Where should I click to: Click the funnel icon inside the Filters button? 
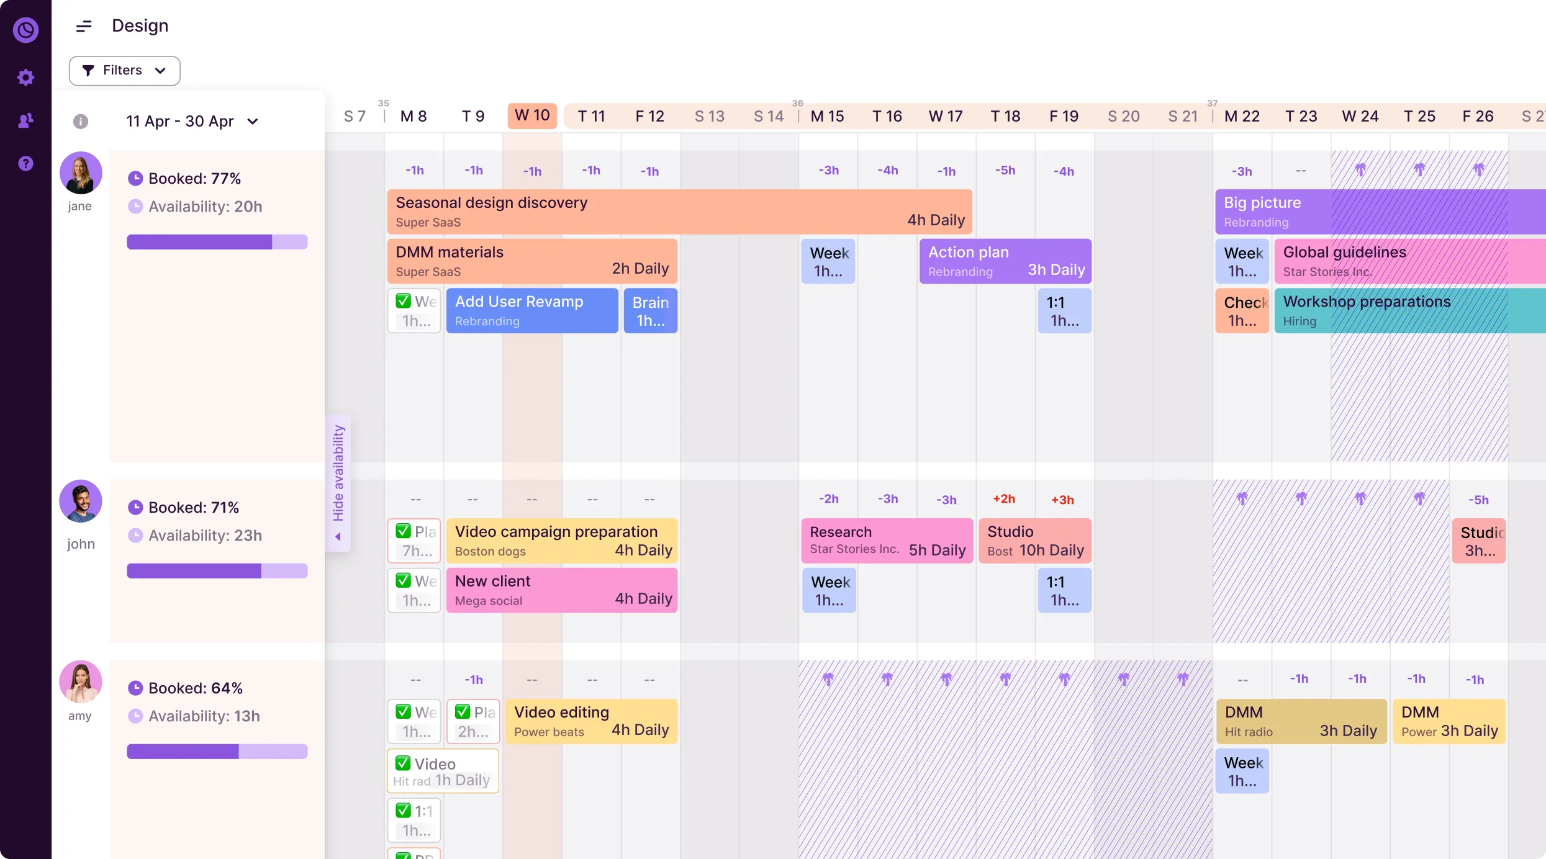[x=89, y=70]
